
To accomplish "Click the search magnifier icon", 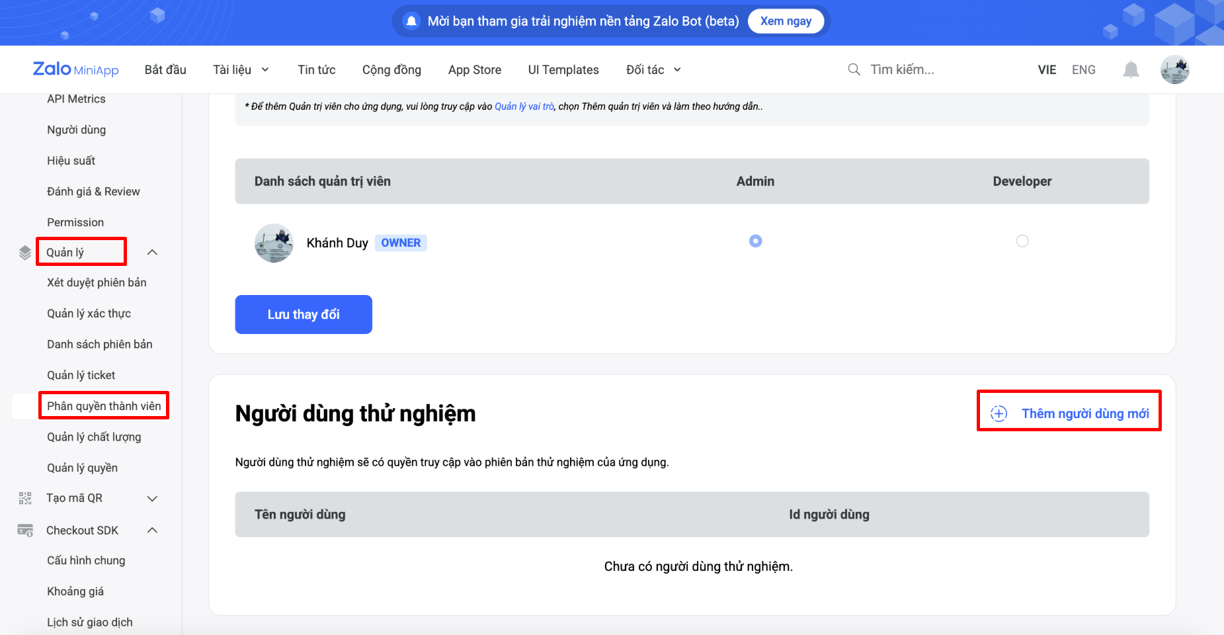I will click(x=854, y=69).
